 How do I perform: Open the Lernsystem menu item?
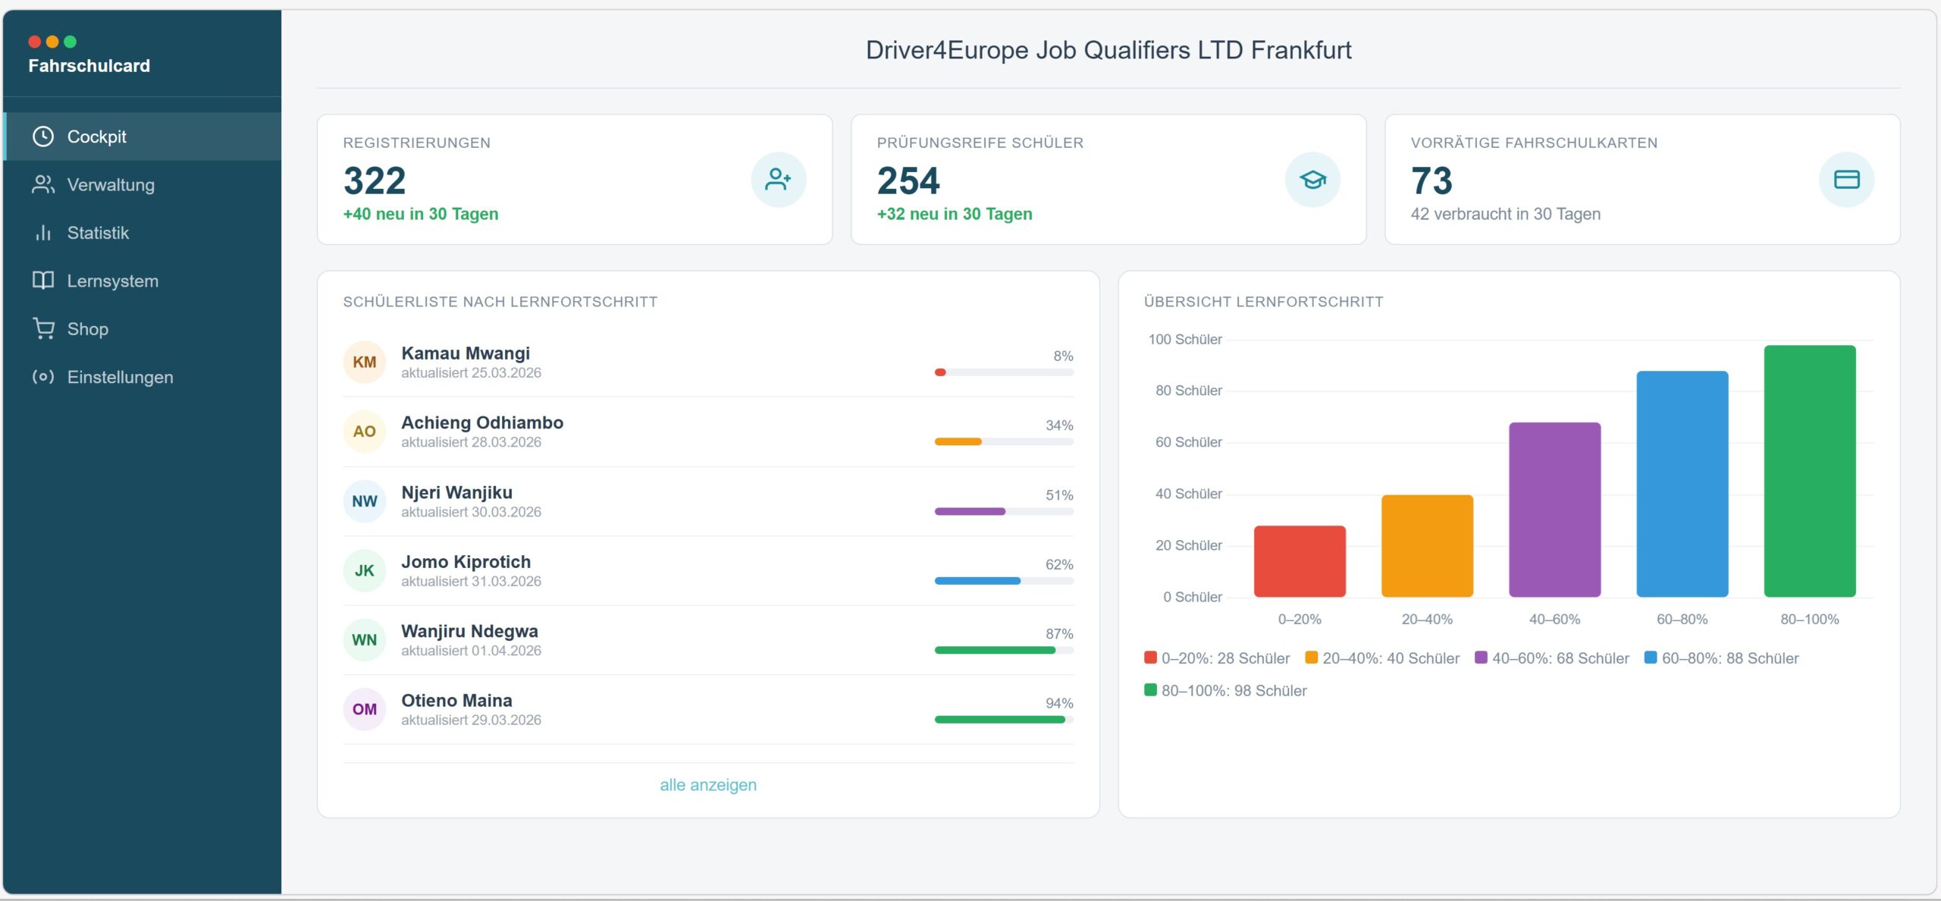pos(112,281)
